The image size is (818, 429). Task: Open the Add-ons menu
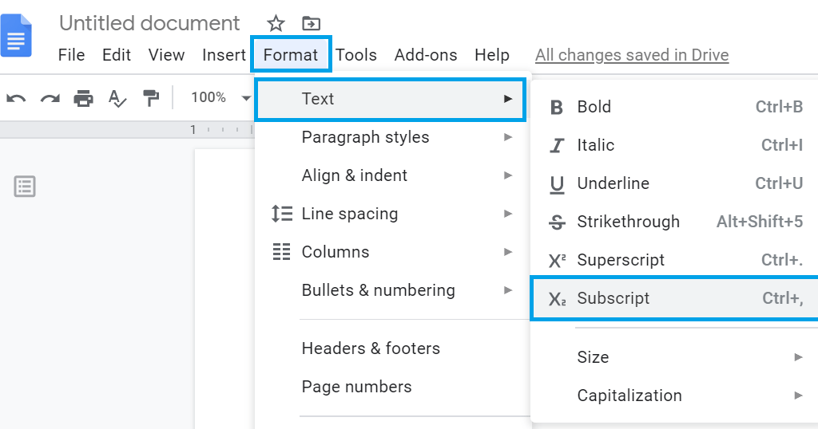426,55
